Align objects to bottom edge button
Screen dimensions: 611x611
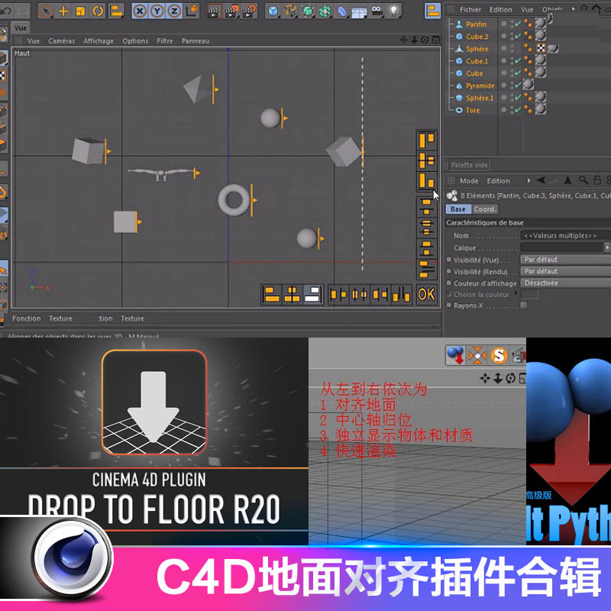(427, 181)
